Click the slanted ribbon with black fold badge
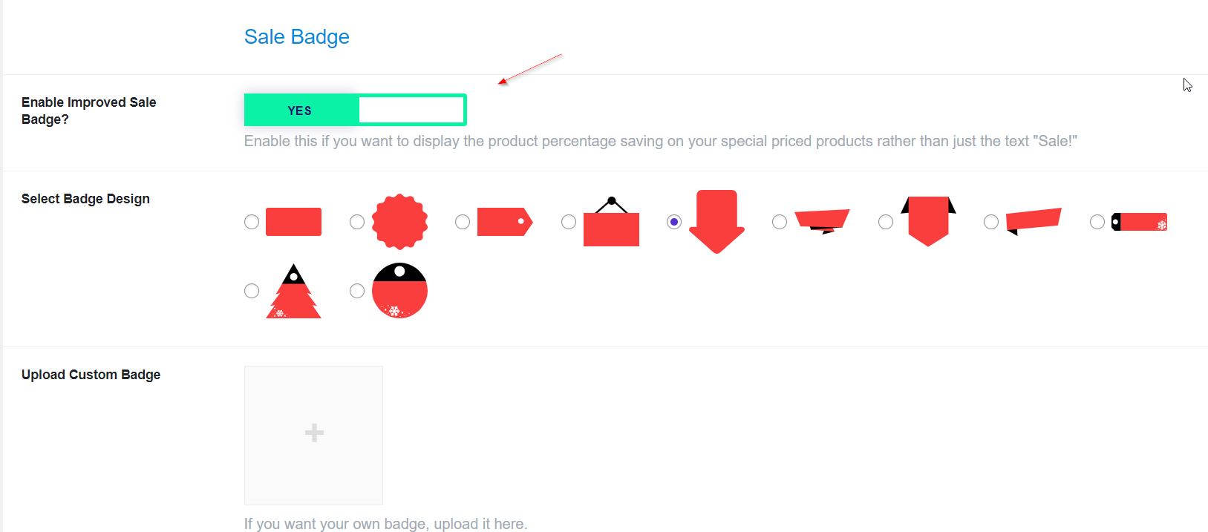 [1034, 222]
